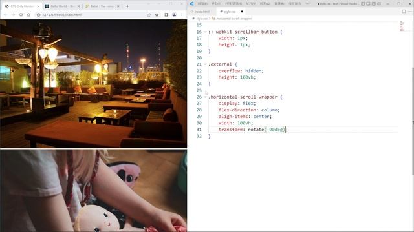
Task: Toggle the bottom panel layout icon
Action: pos(369,4)
